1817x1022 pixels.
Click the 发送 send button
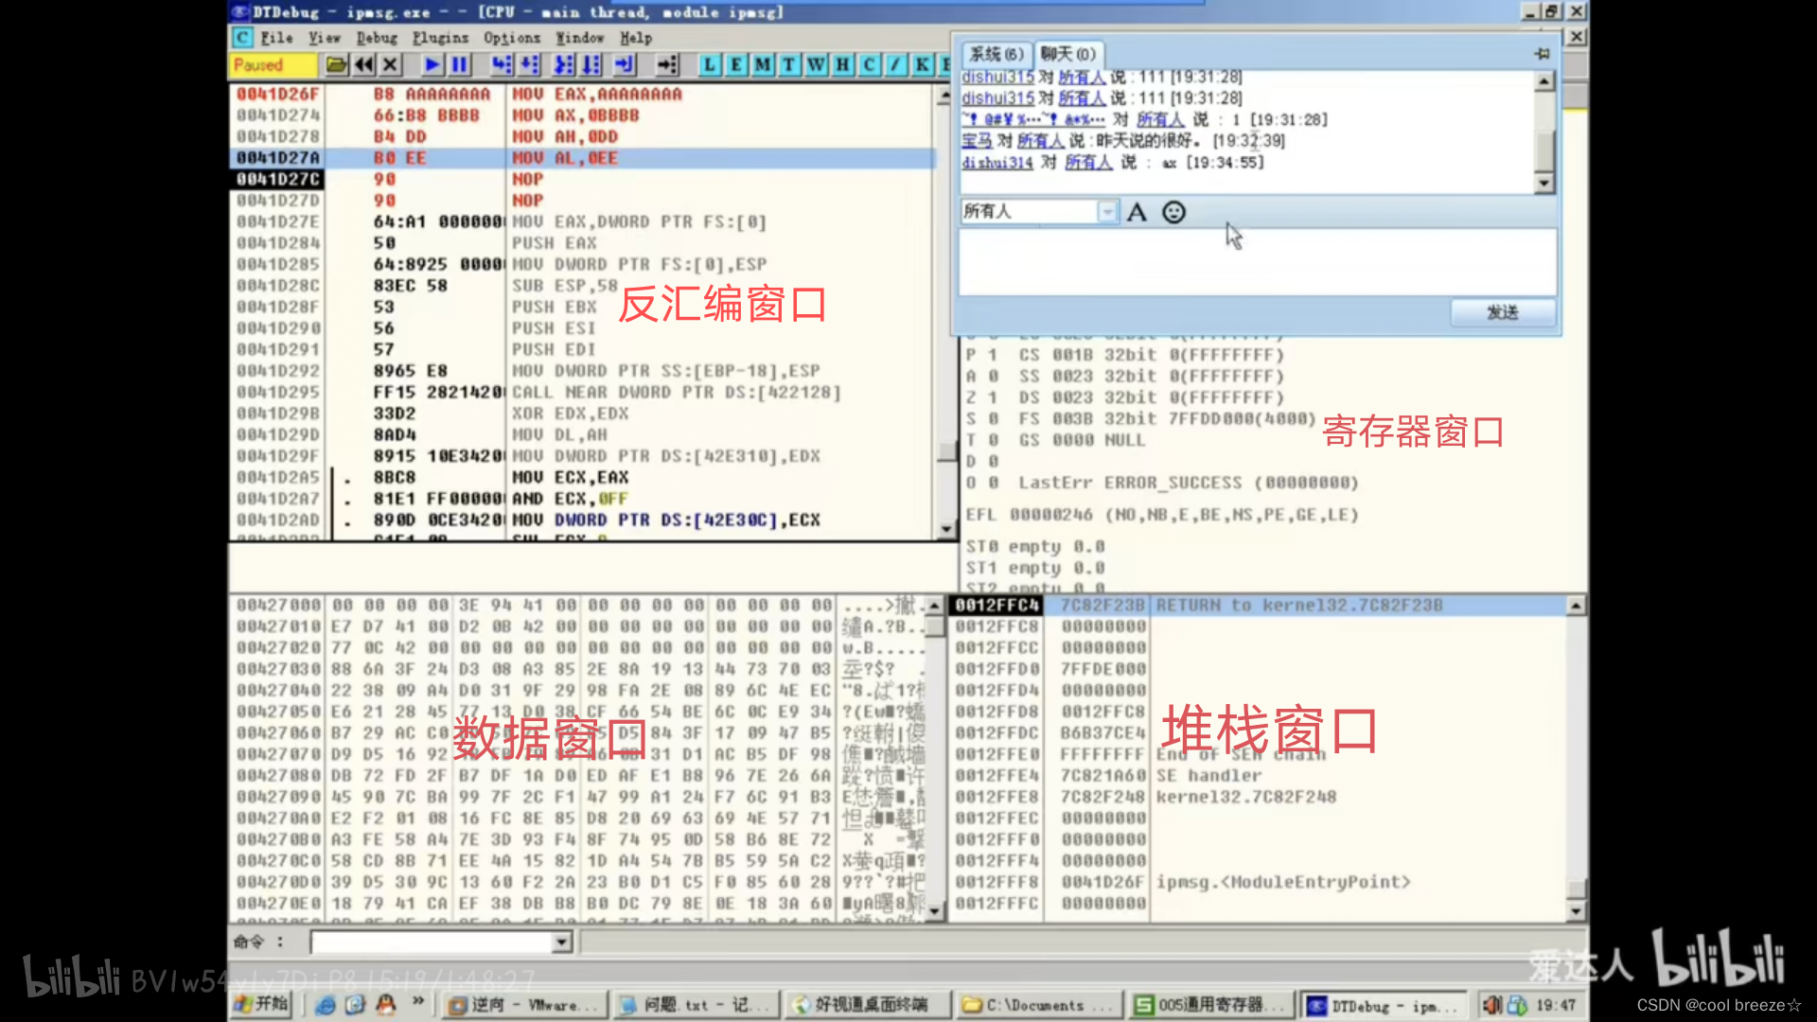tap(1503, 312)
